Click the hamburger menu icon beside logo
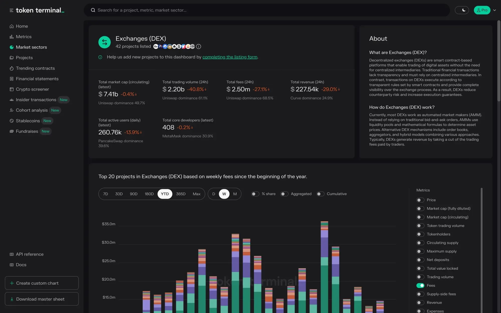The width and height of the screenshot is (501, 313). click(11, 10)
